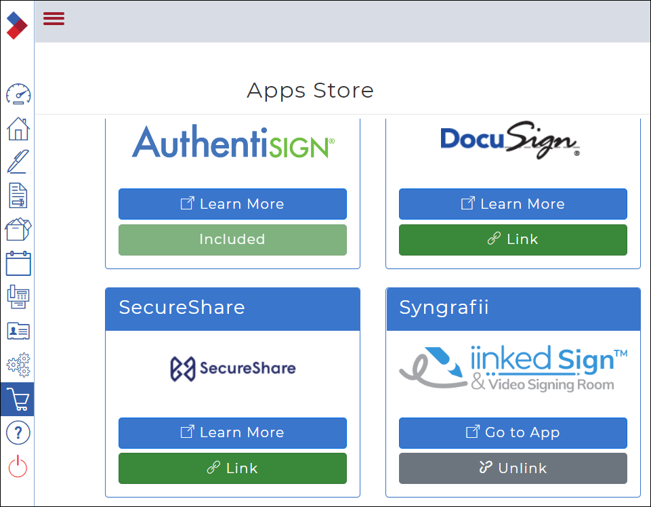Link the DocuSign app
This screenshot has height=507, width=651.
click(513, 239)
